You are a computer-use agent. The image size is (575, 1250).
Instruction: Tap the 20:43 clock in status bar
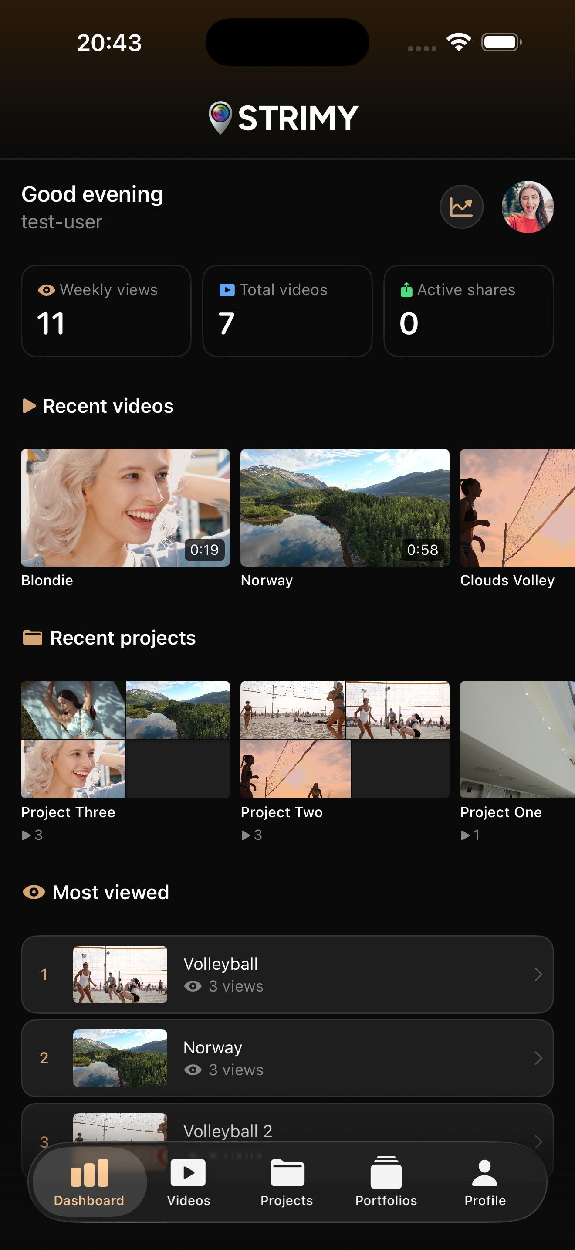click(x=109, y=43)
